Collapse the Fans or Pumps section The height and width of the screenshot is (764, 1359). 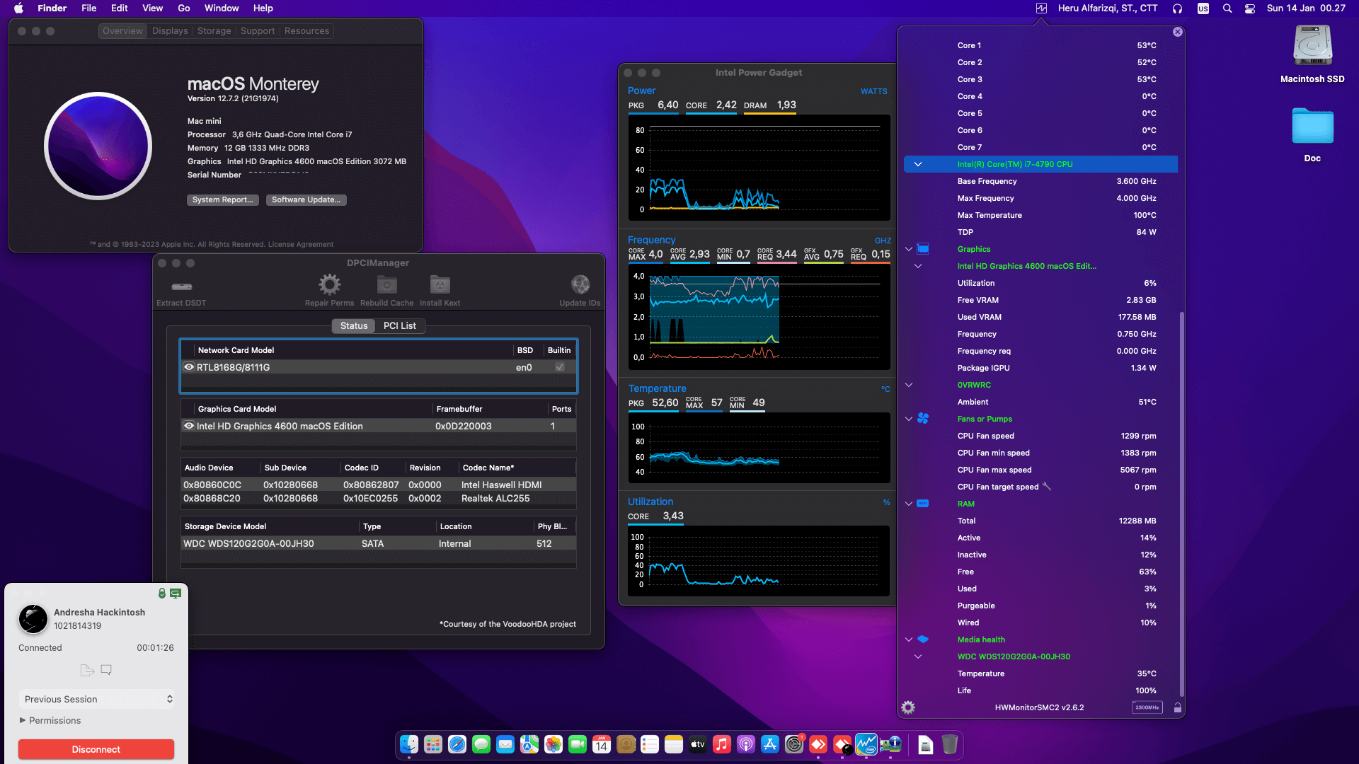point(908,418)
